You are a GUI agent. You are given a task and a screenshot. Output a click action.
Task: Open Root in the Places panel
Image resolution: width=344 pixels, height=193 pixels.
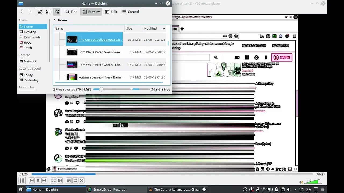coord(33,43)
